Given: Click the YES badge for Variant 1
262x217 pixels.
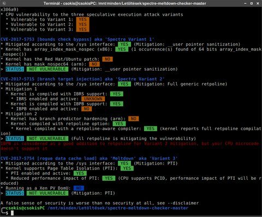Looking at the screenshot, I should [x=82, y=20].
